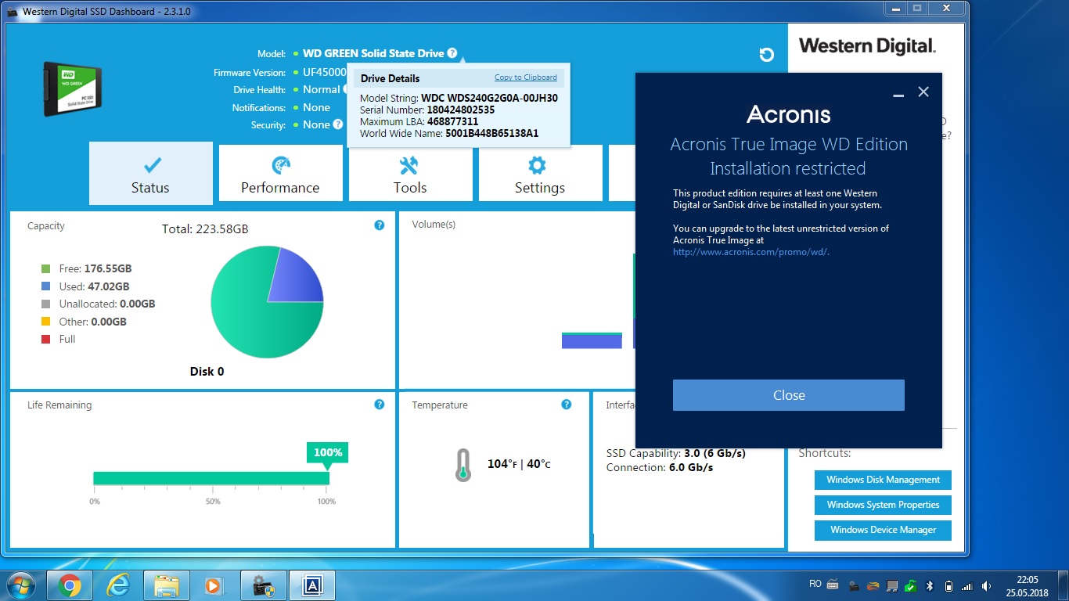Image resolution: width=1069 pixels, height=601 pixels.
Task: Click the green checkmark tray icon
Action: click(x=912, y=585)
